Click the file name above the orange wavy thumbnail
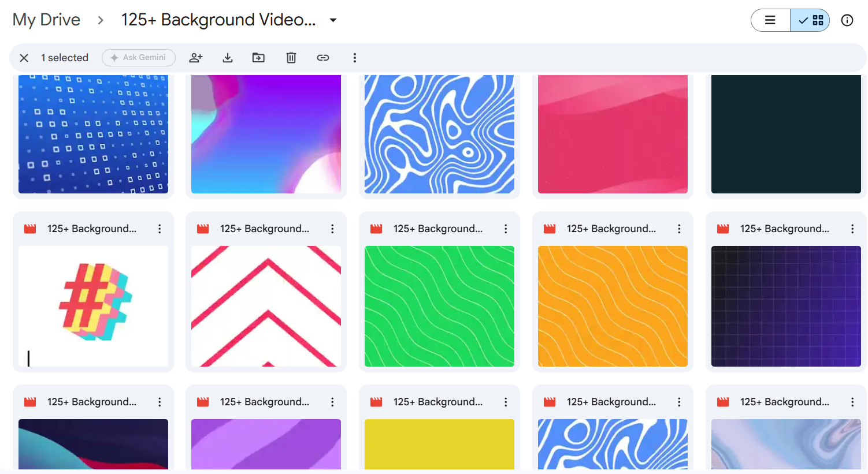 tap(611, 229)
